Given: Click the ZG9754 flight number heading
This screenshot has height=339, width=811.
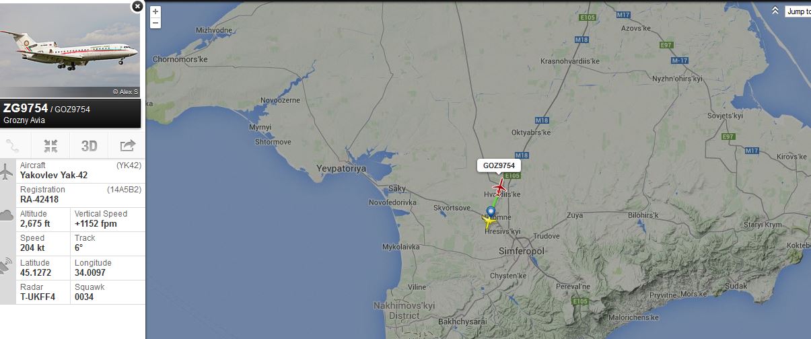Looking at the screenshot, I should 26,108.
